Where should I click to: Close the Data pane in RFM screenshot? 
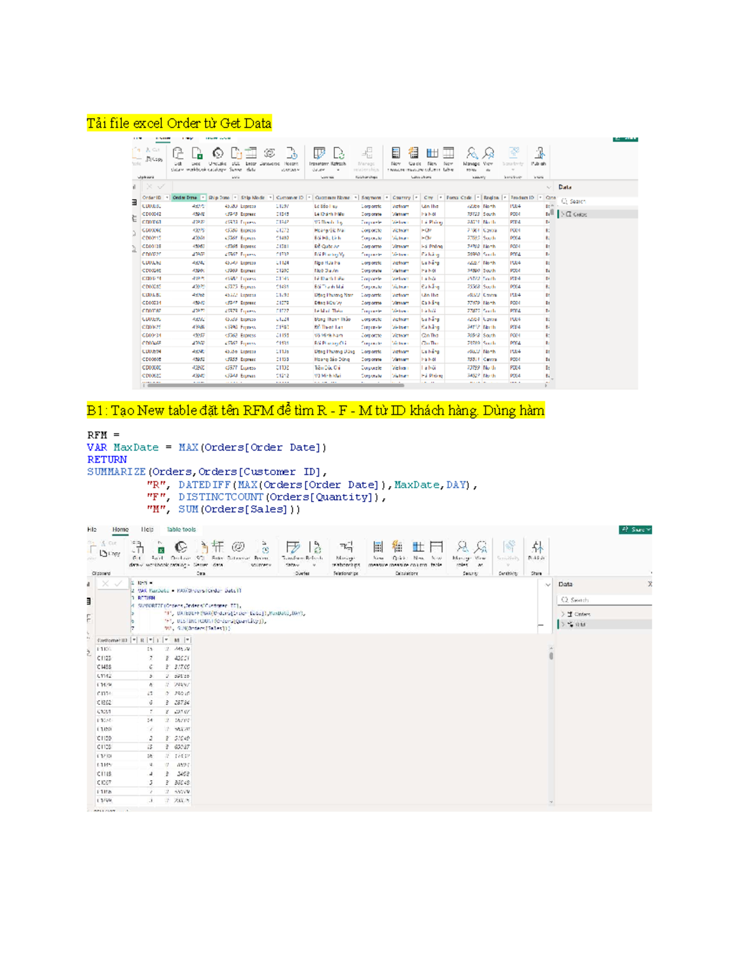pyautogui.click(x=649, y=584)
